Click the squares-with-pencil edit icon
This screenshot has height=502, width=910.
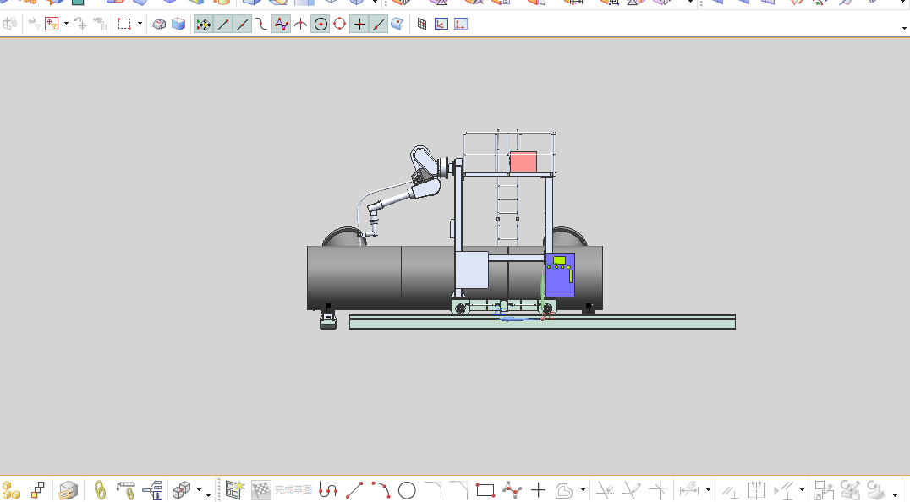coord(824,490)
